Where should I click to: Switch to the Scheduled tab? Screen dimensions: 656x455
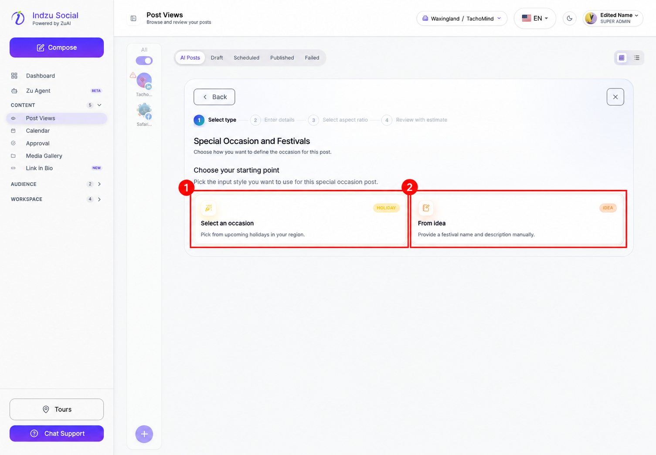pyautogui.click(x=246, y=57)
